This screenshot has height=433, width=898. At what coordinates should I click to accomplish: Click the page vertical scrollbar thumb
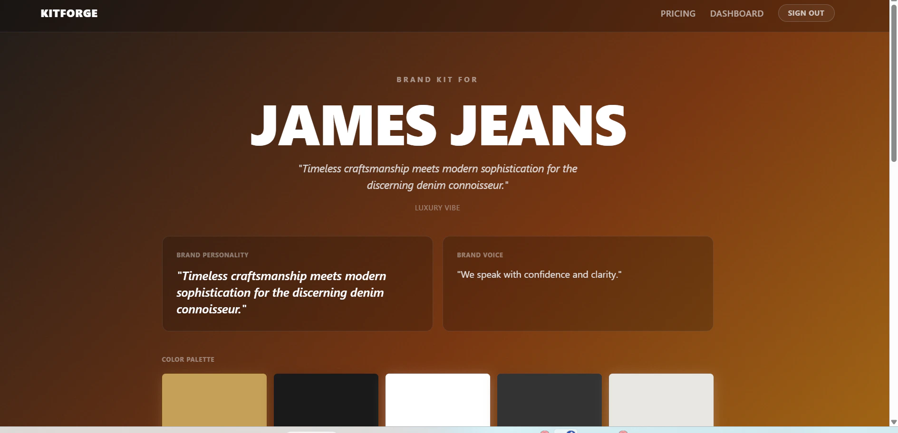894,84
